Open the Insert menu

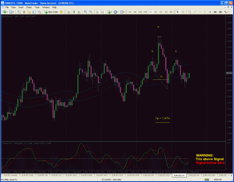21,7
